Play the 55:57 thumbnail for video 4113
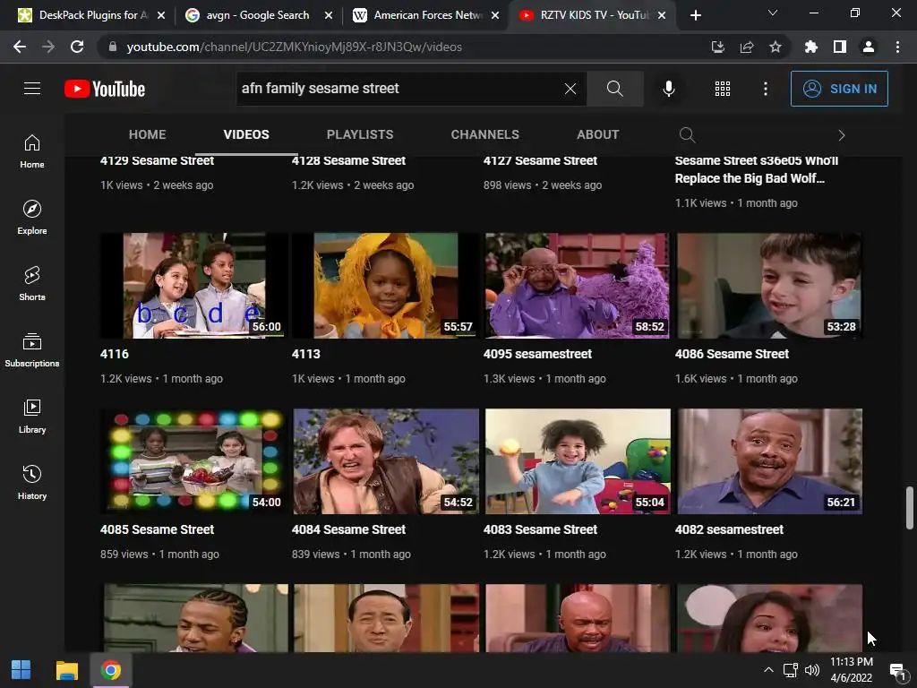The height and width of the screenshot is (688, 917). pos(385,286)
